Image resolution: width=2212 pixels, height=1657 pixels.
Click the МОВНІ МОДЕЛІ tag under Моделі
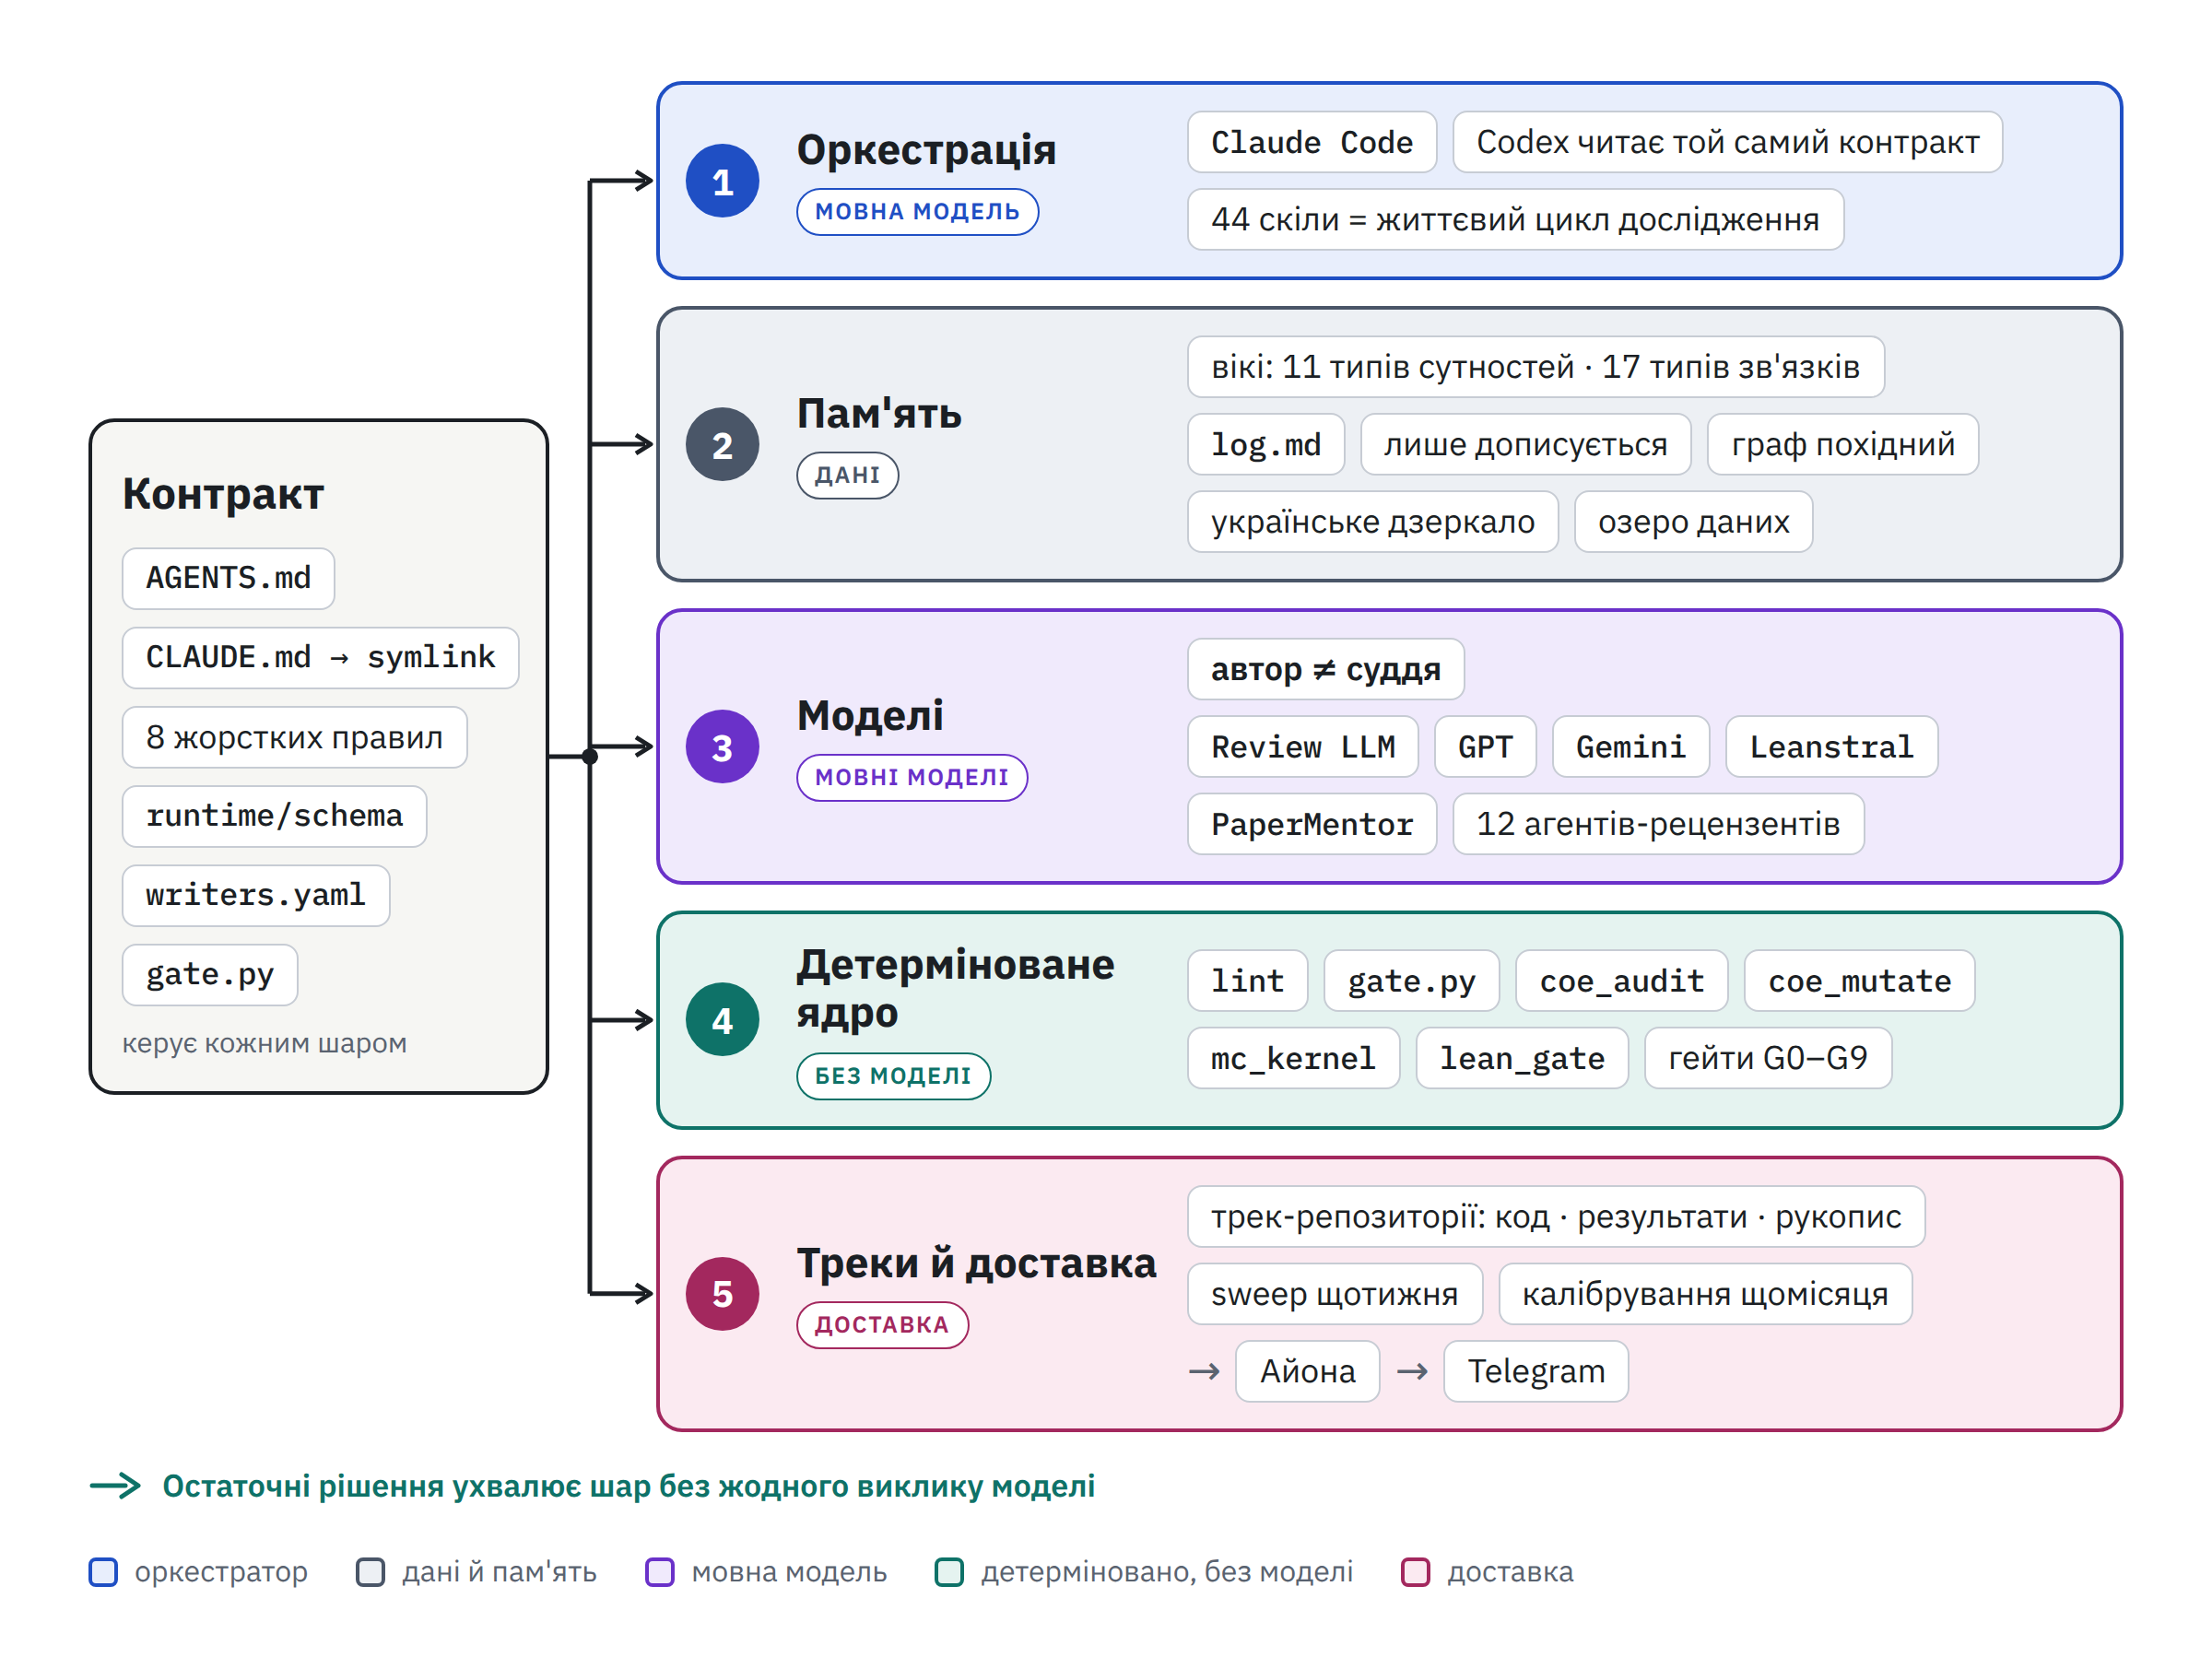click(912, 777)
